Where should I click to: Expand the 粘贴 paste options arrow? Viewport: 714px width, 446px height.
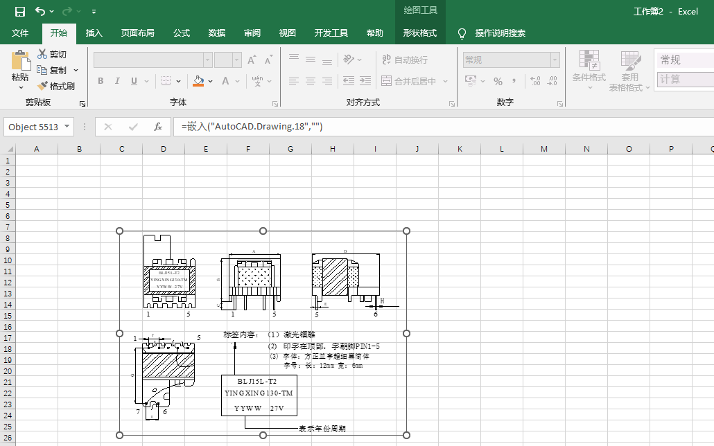[21, 87]
